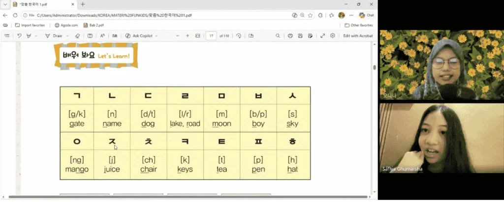Click the Read aloud icon
The height and width of the screenshot is (202, 504).
pos(102,36)
